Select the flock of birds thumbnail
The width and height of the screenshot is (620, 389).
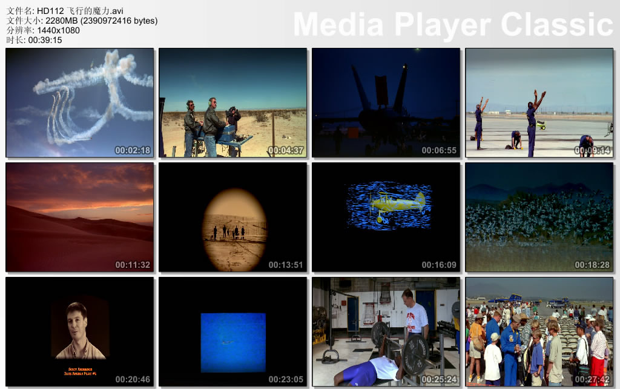coord(539,217)
